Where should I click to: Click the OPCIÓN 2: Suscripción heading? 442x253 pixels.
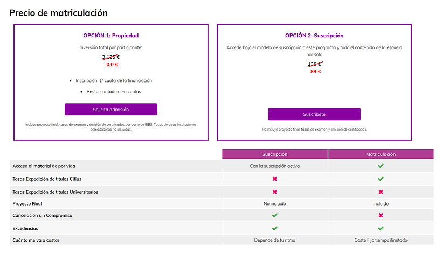point(314,36)
